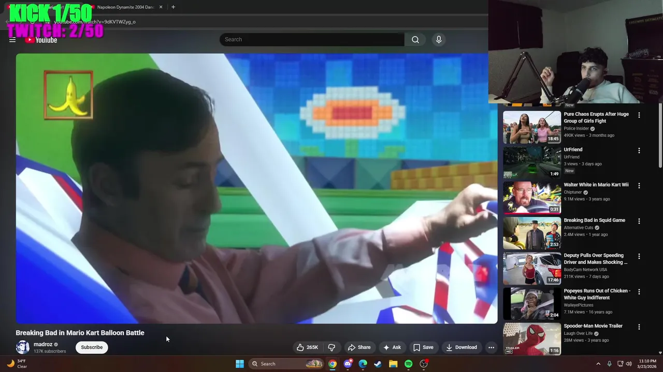Show hidden system tray icons
The height and width of the screenshot is (372, 663).
tap(598, 364)
